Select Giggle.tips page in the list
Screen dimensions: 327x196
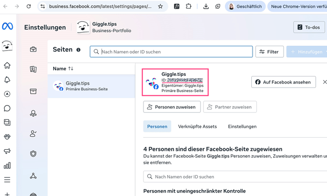[x=91, y=86]
